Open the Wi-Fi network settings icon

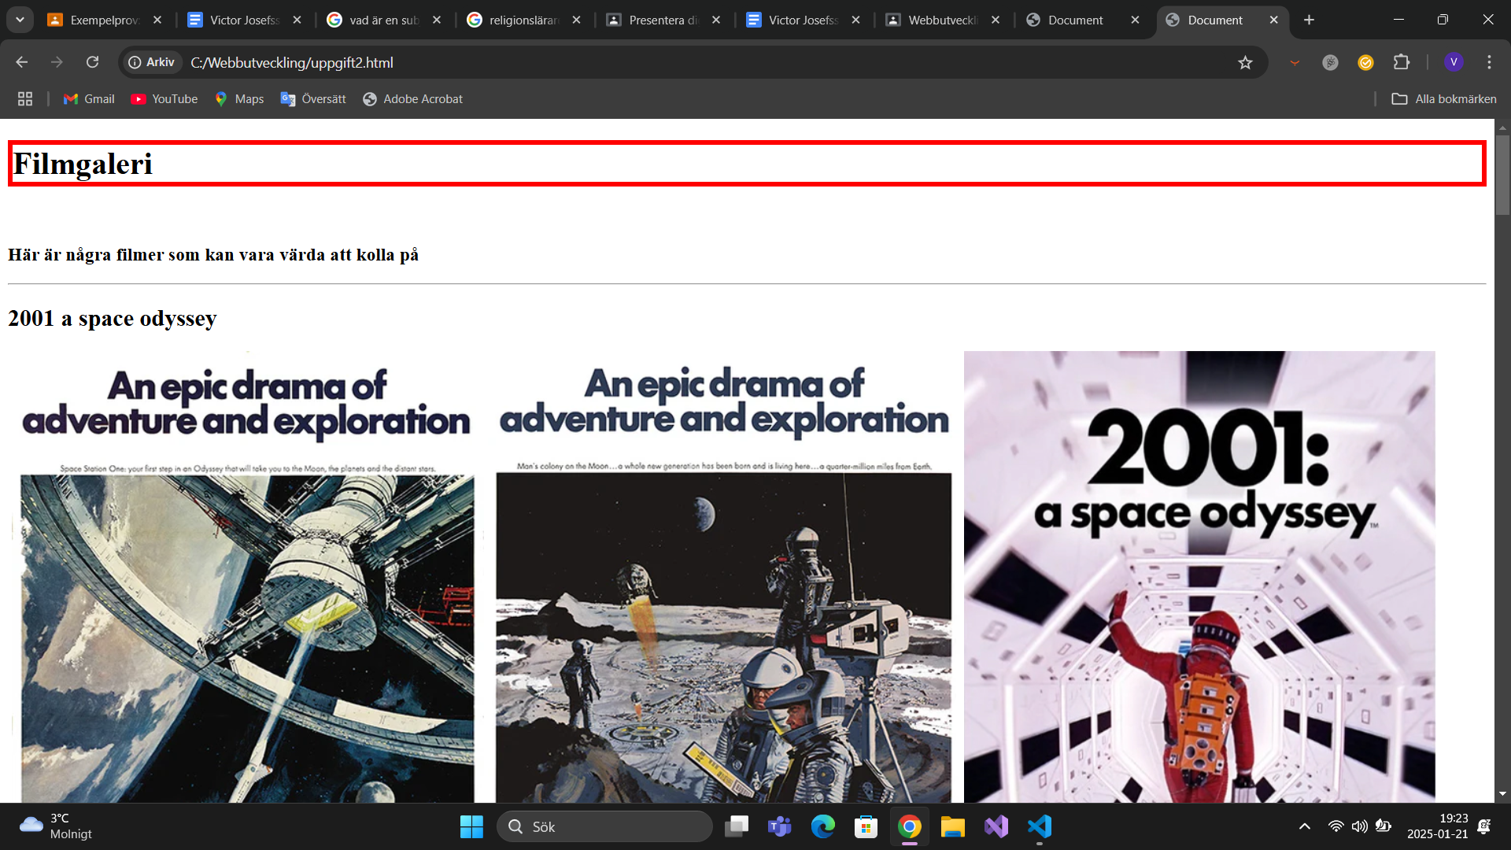[x=1336, y=826]
